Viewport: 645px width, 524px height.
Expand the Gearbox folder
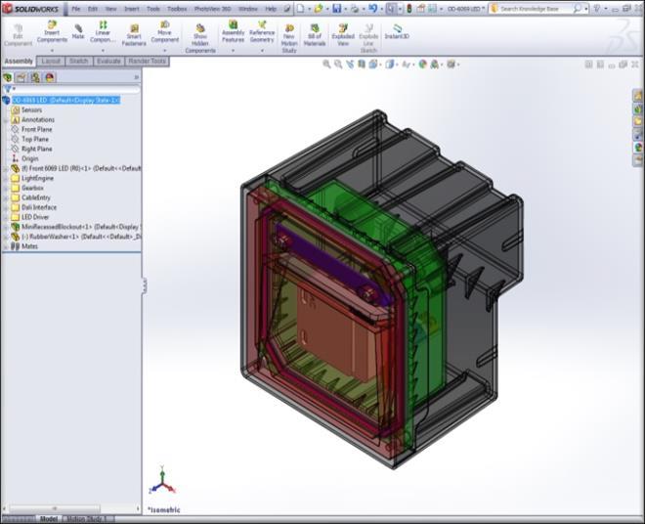pos(5,188)
